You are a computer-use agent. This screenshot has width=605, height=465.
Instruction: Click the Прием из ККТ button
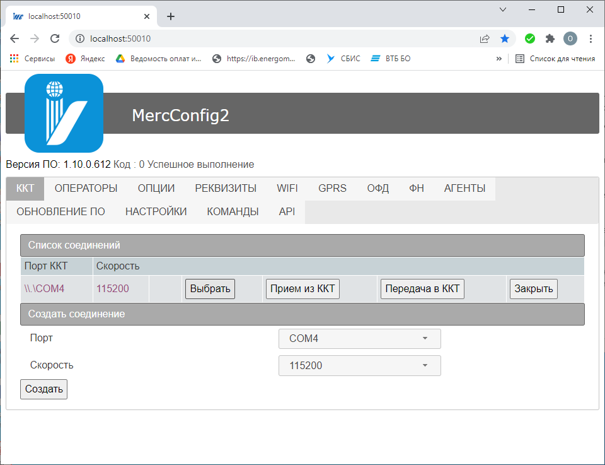pyautogui.click(x=303, y=289)
